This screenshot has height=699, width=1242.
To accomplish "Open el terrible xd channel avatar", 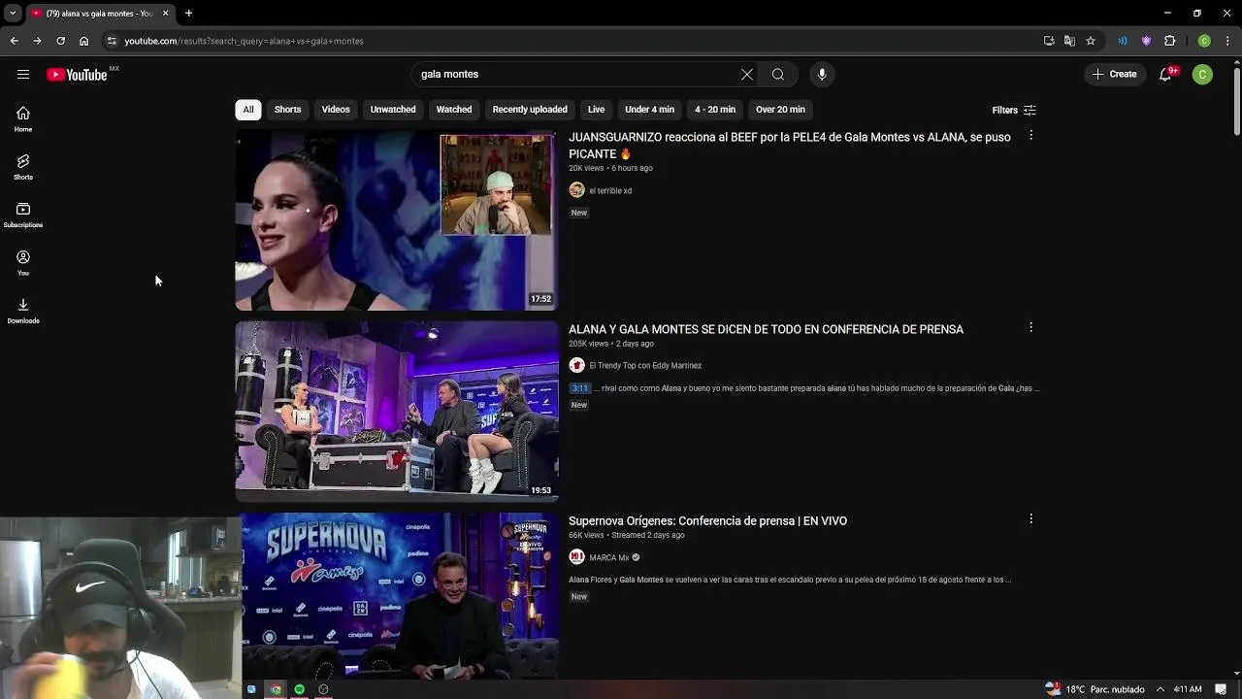I will click(x=576, y=190).
